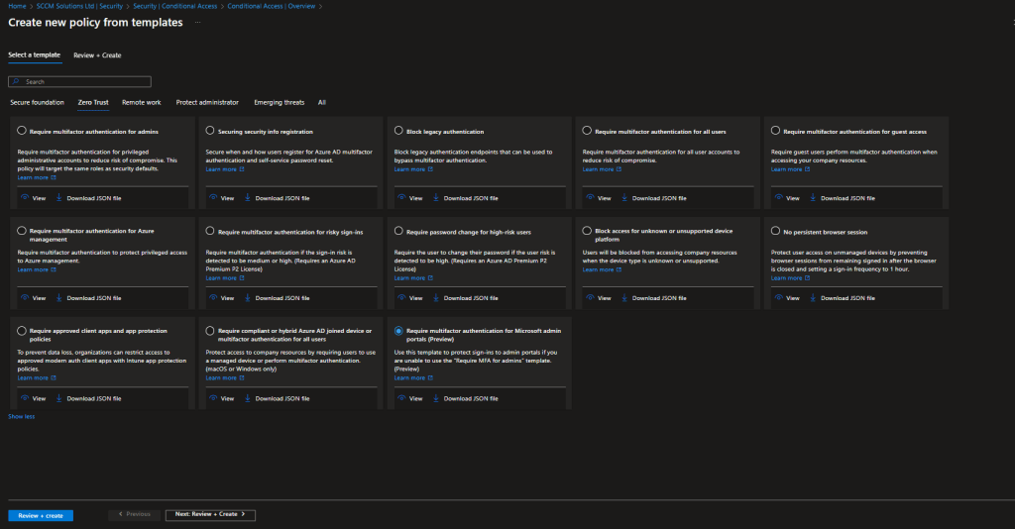Screen dimensions: 1015x529
Task: Click View eye icon for MFA for guest access
Action: [x=778, y=198]
